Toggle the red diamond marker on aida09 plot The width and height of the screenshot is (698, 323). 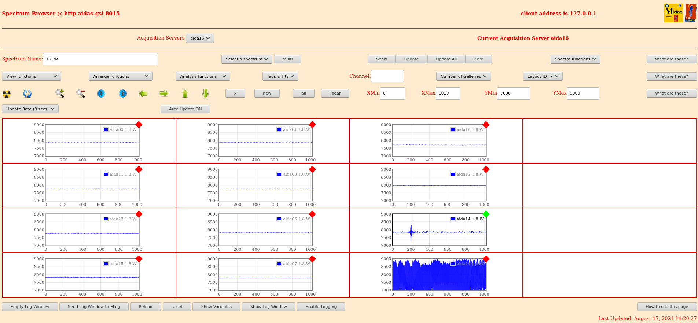tap(139, 125)
